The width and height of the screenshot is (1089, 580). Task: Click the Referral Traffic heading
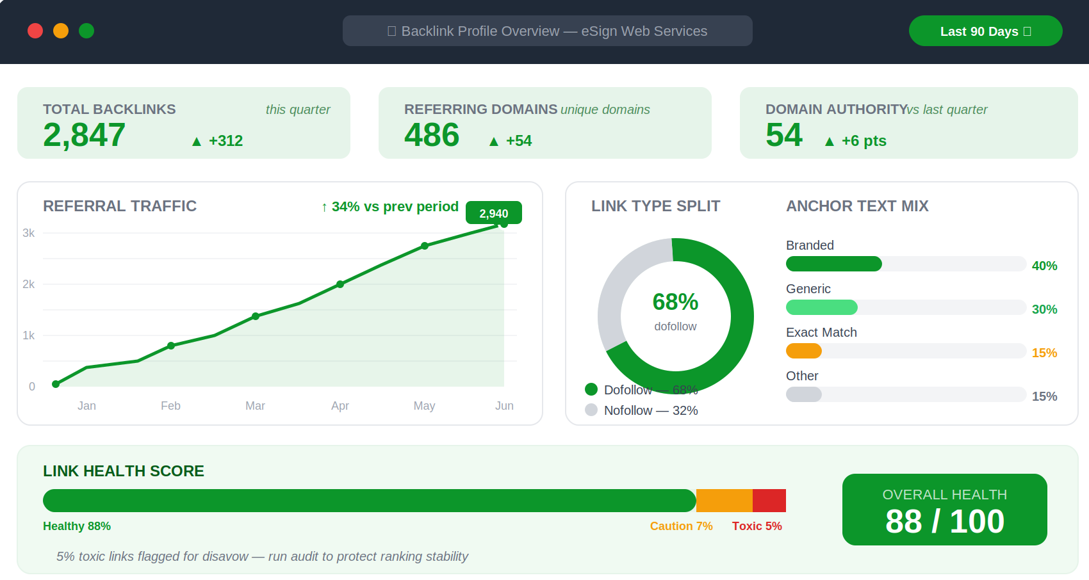pyautogui.click(x=120, y=206)
